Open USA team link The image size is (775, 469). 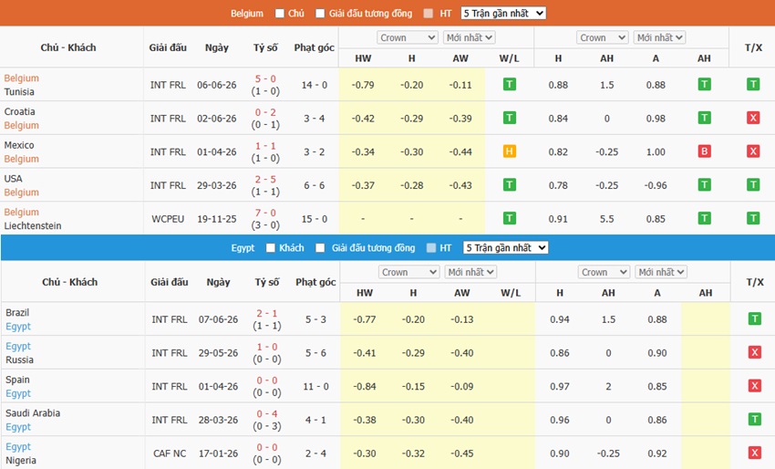(14, 179)
